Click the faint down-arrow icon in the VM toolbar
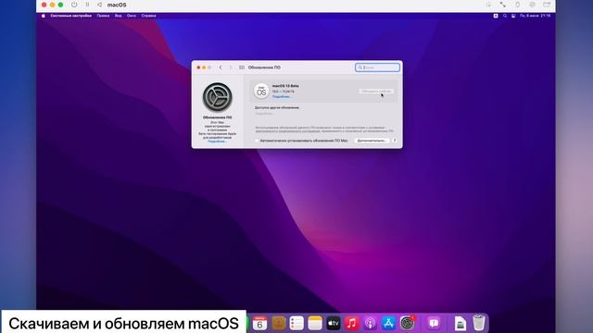 [x=489, y=5]
